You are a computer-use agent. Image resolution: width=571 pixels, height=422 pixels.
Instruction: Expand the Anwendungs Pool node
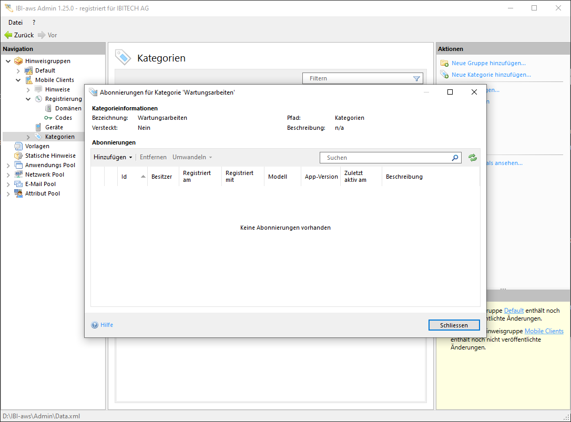coord(8,165)
